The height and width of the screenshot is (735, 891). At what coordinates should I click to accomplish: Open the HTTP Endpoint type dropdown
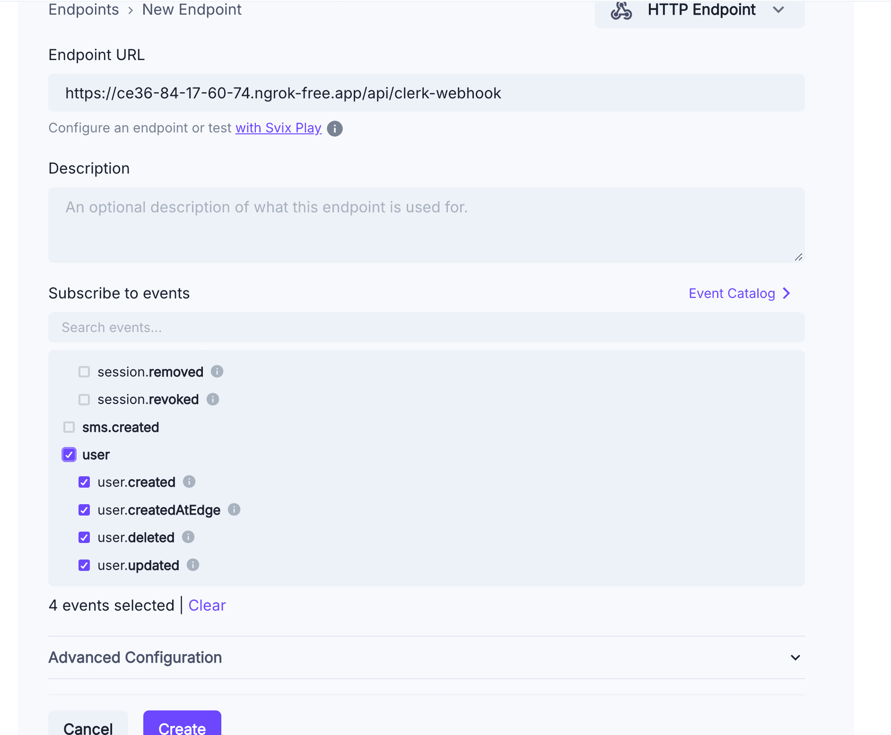tap(778, 10)
